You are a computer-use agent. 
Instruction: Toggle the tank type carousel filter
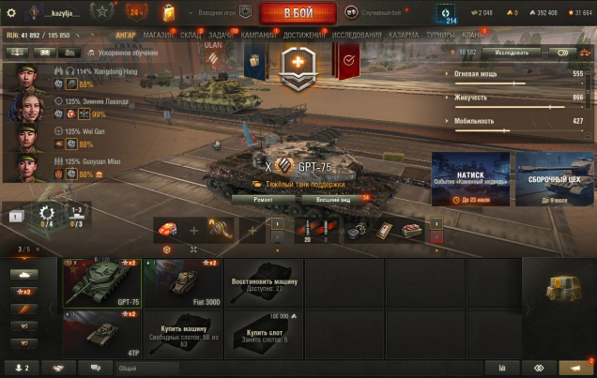click(23, 274)
